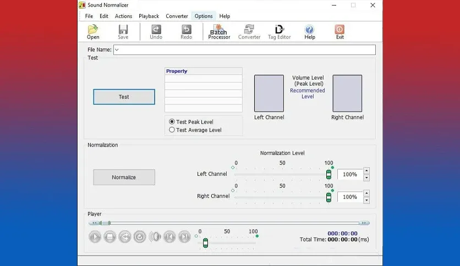Click the speaker preview player button
The image size is (460, 266).
(155, 237)
